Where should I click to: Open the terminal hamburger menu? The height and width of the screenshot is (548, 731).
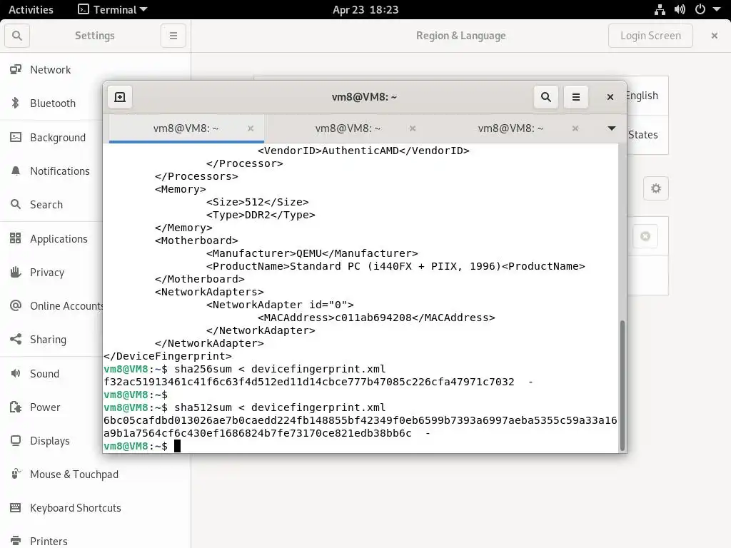(x=576, y=97)
